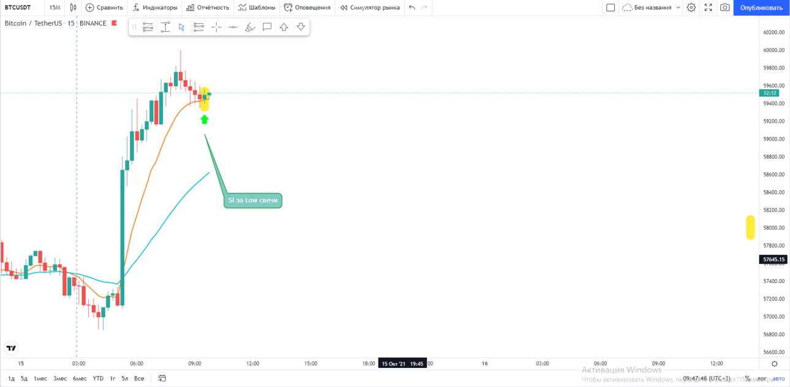Click the green up-arrow marker on chart
The image size is (790, 387).
click(x=205, y=119)
